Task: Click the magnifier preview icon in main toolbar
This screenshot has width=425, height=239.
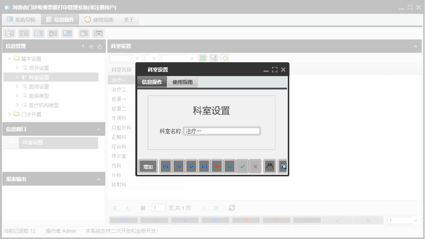Action: pyautogui.click(x=9, y=33)
